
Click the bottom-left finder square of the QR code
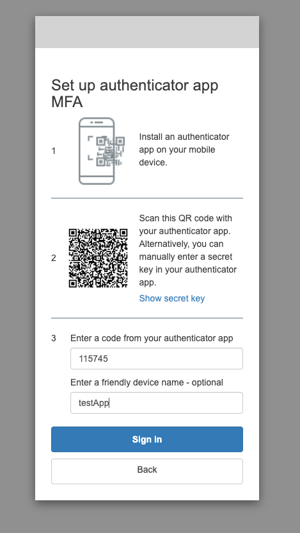(x=73, y=283)
